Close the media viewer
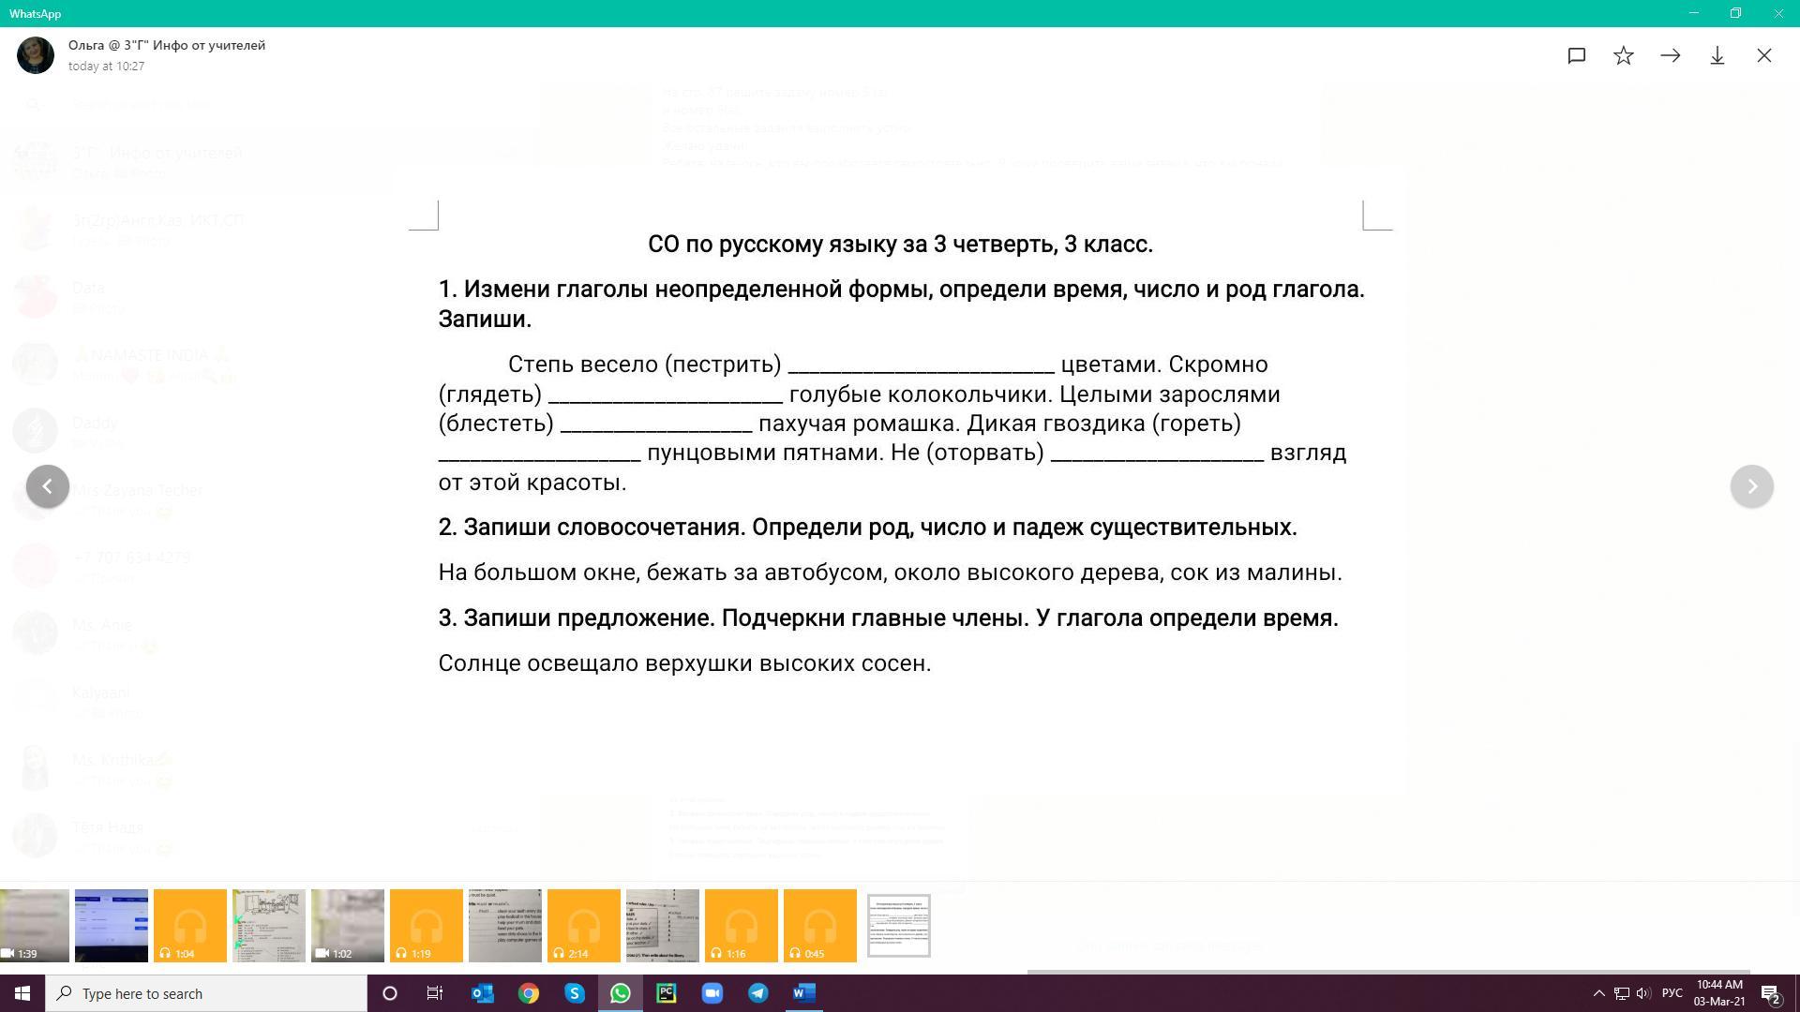This screenshot has height=1012, width=1800. point(1764,56)
